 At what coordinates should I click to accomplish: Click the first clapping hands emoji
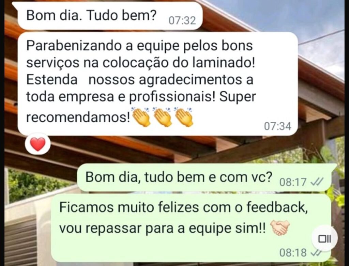(141, 116)
